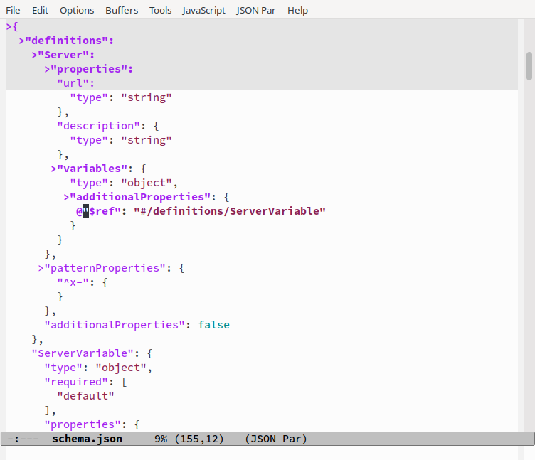
Task: Click the "ServerVariable" definition key
Action: click(83, 353)
